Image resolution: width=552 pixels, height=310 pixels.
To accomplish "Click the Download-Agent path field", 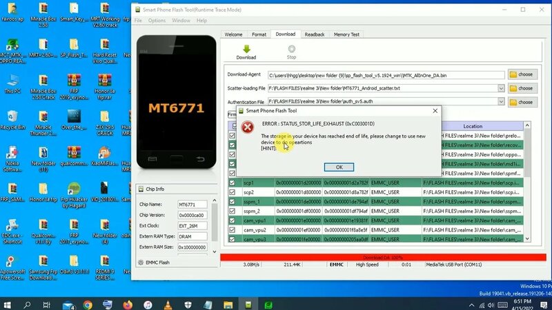I will coord(386,75).
